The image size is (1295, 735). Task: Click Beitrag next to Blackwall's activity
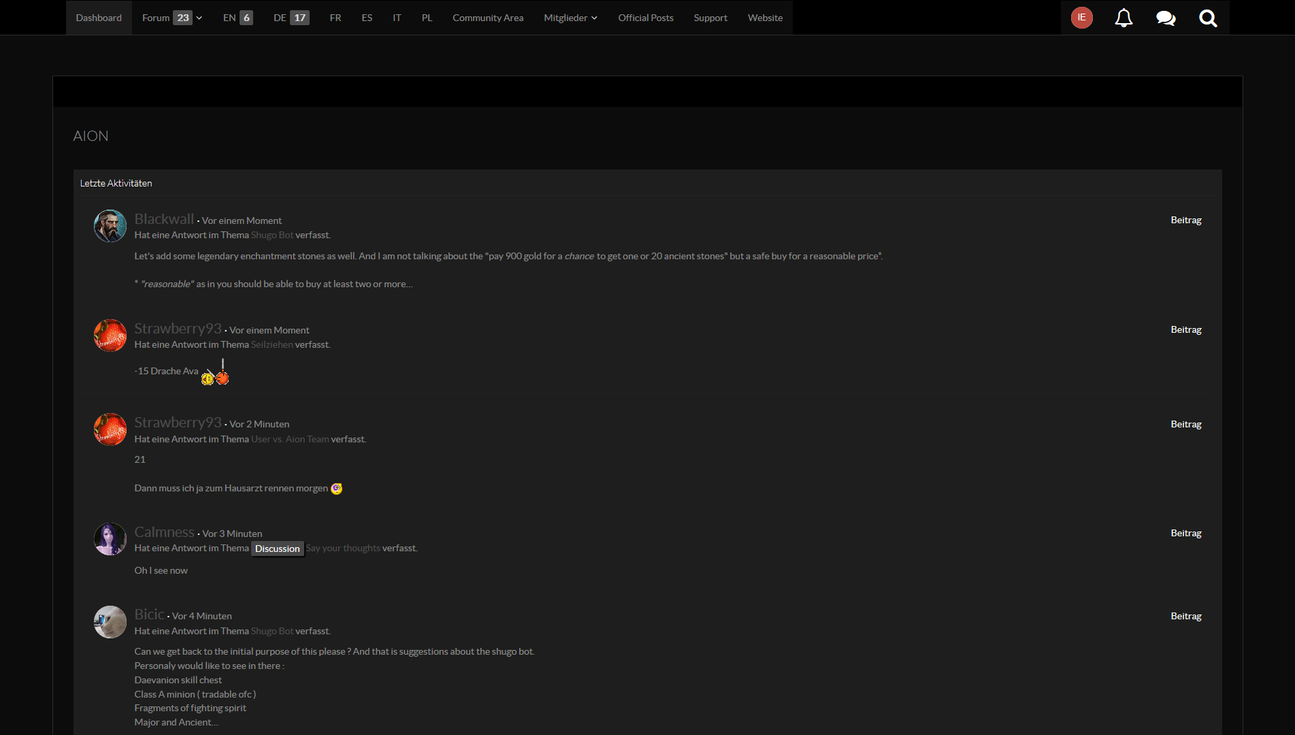[1186, 220]
